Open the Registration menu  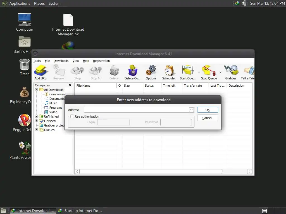coord(101,61)
